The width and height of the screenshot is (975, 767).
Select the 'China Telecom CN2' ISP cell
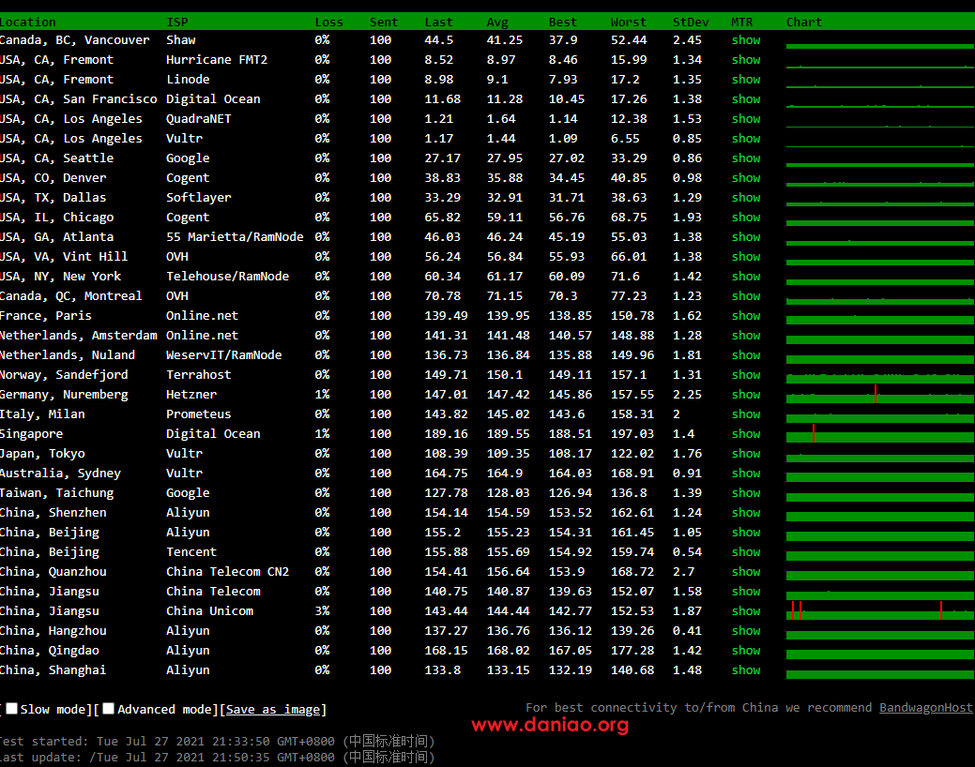point(228,572)
